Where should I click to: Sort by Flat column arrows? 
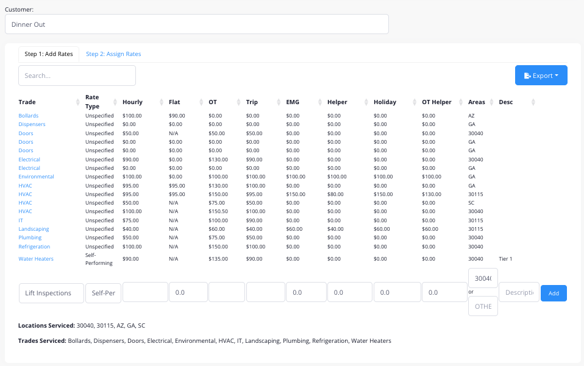[201, 102]
